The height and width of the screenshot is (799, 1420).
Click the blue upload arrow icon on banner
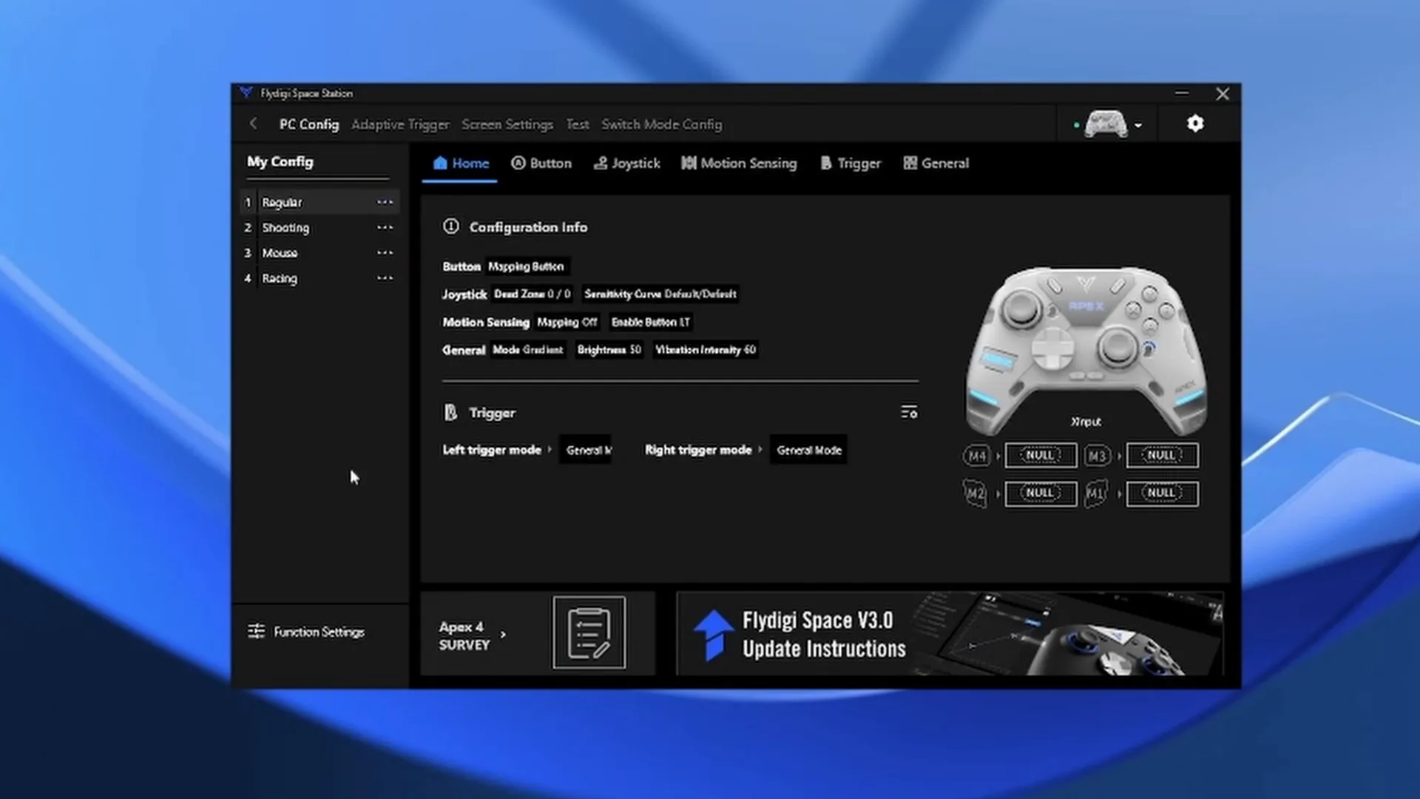pos(712,635)
